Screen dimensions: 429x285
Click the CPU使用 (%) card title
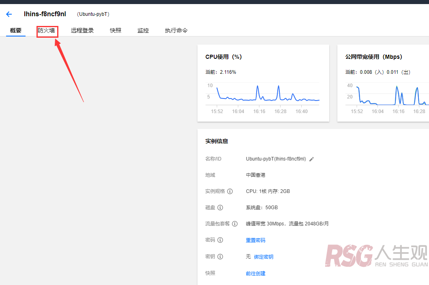[x=223, y=57]
